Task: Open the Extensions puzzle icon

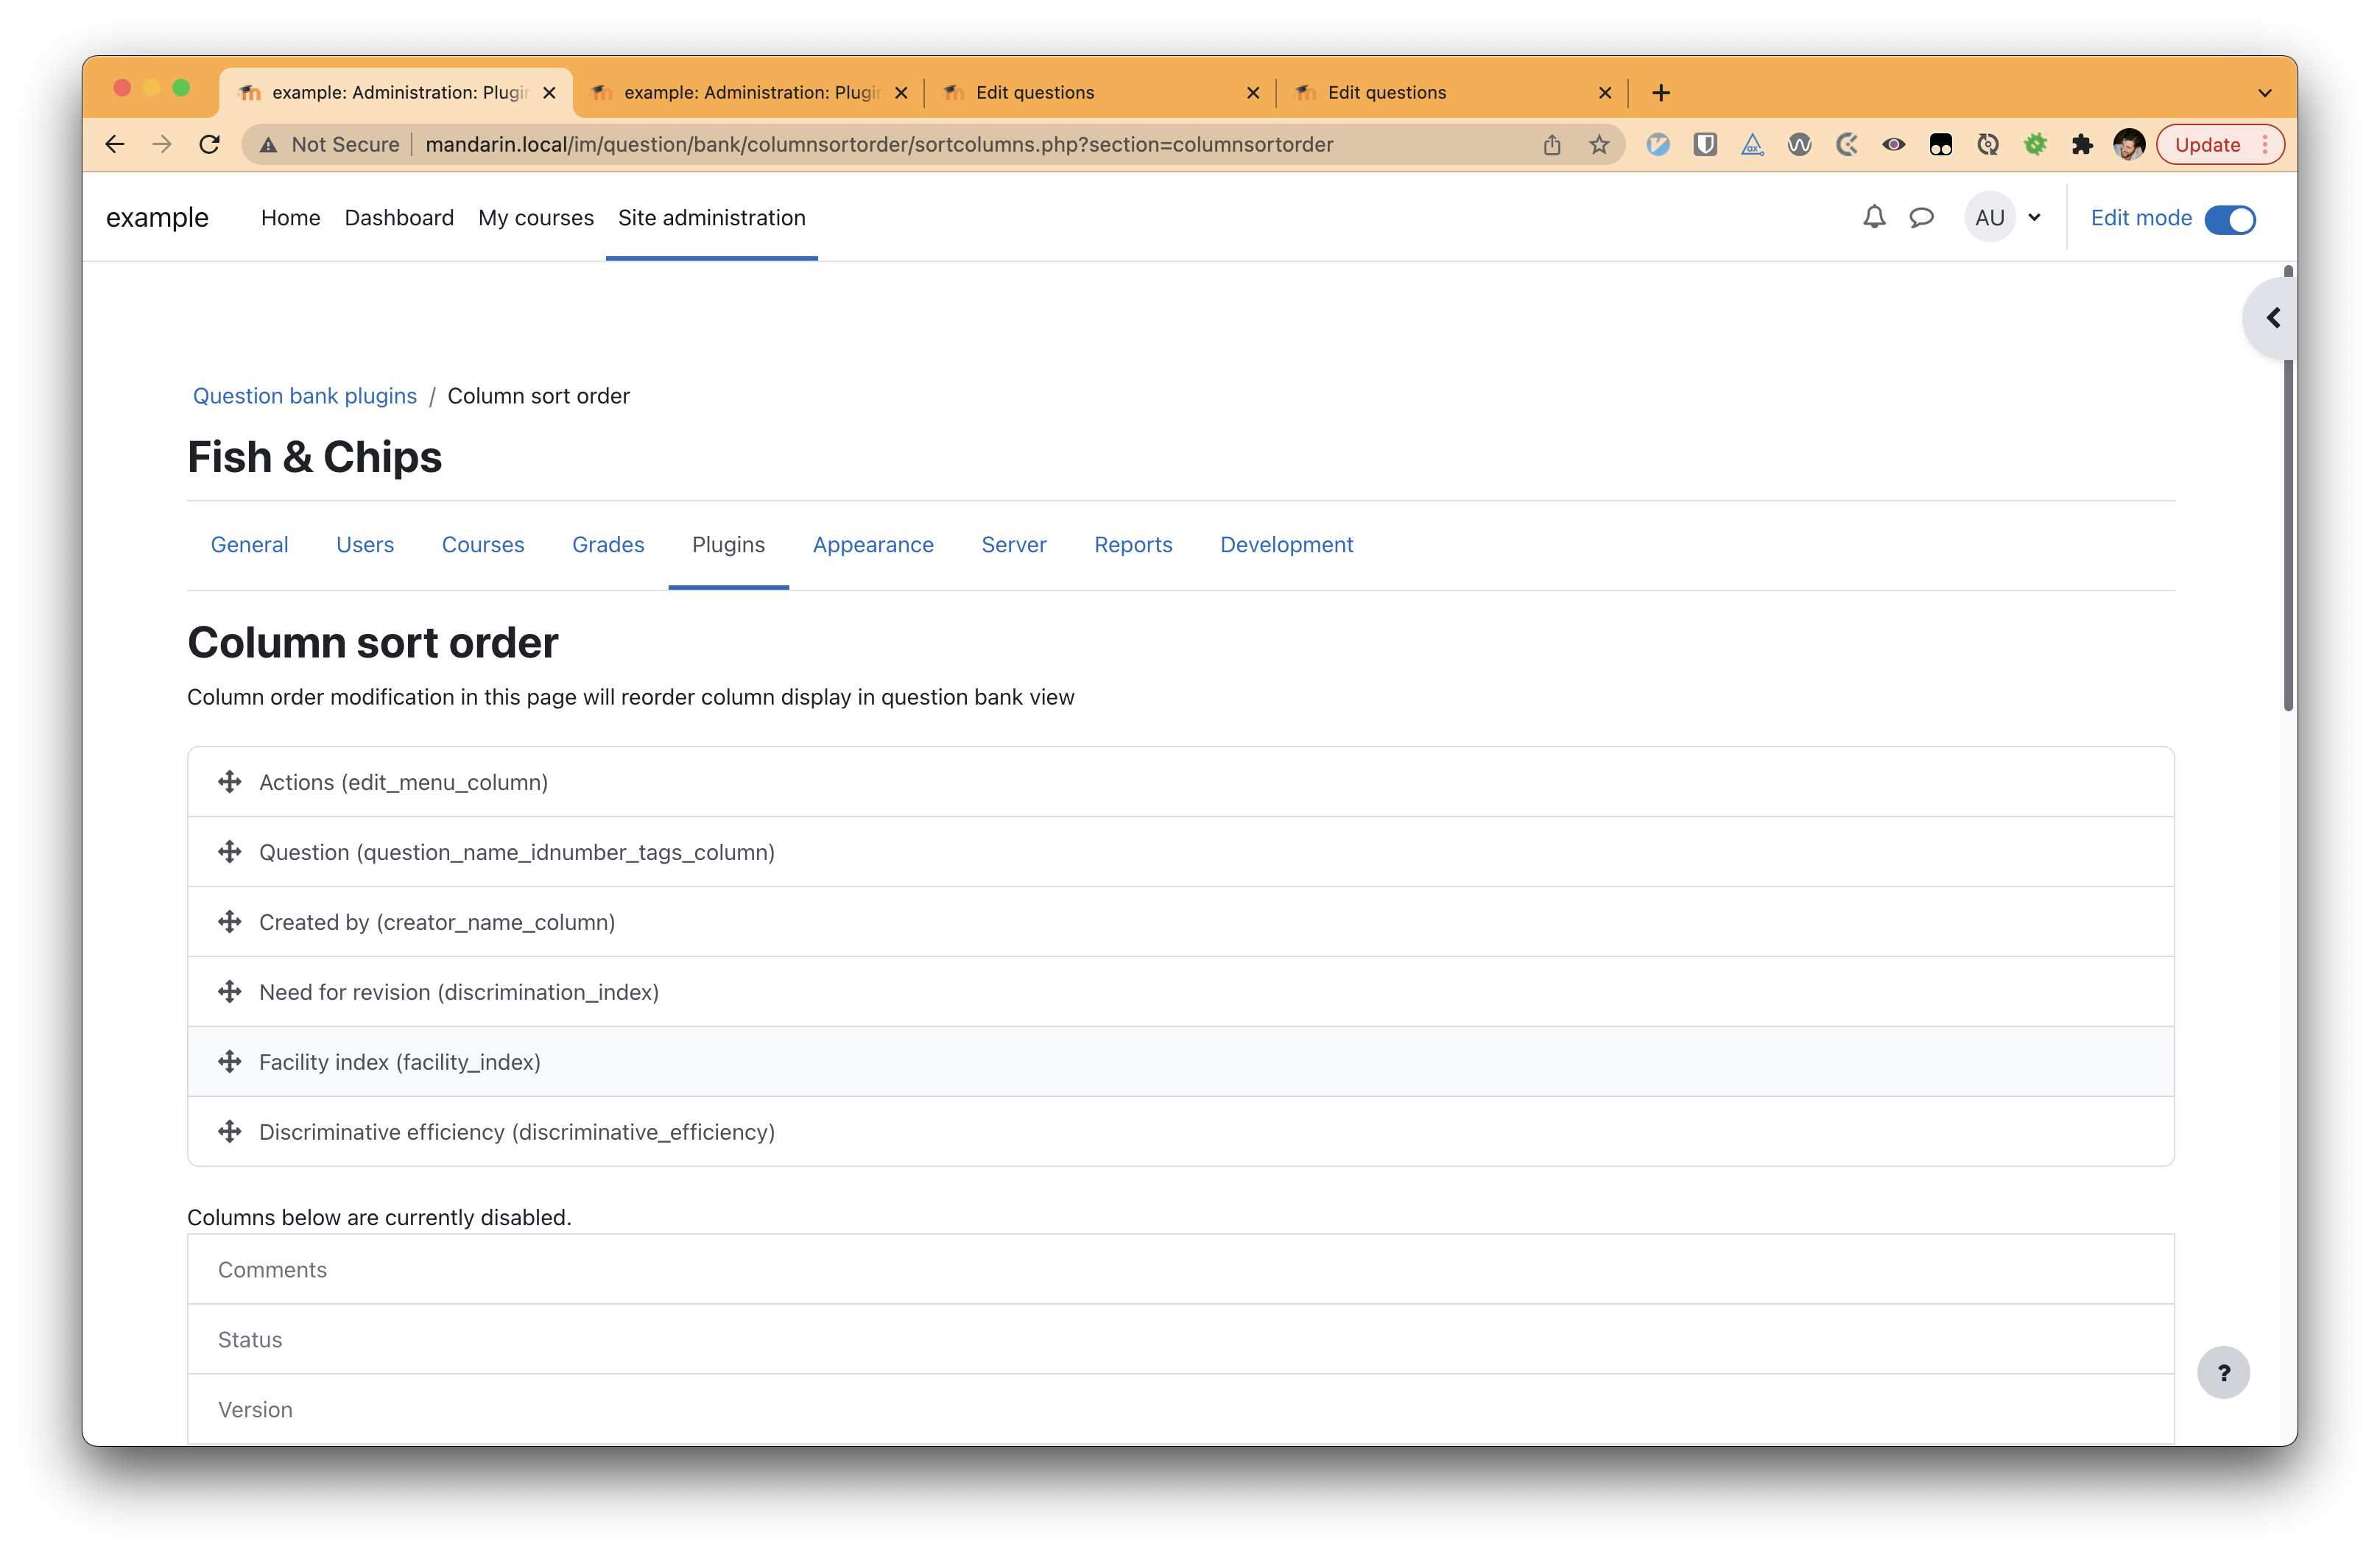Action: [x=2082, y=144]
